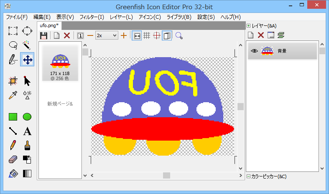
Task: Activate the Crop tool
Action: point(13,81)
